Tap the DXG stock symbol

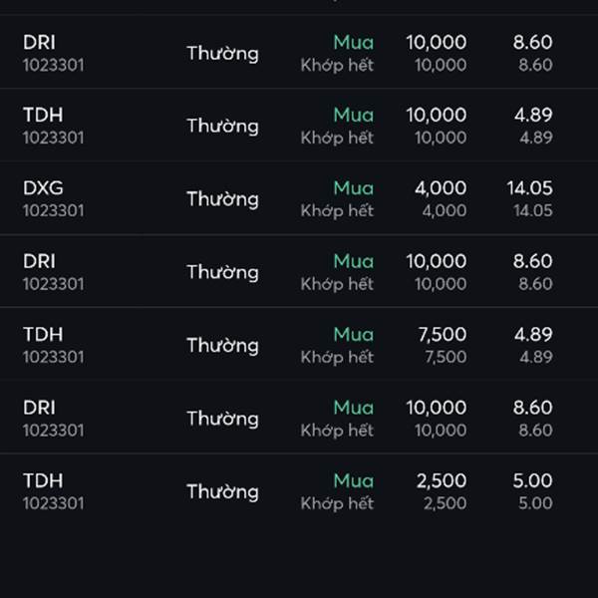coord(43,188)
